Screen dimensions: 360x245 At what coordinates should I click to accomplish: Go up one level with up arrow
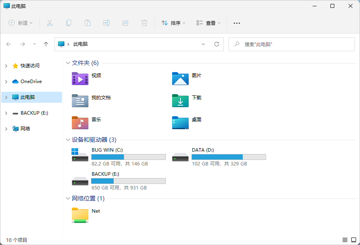(x=46, y=44)
